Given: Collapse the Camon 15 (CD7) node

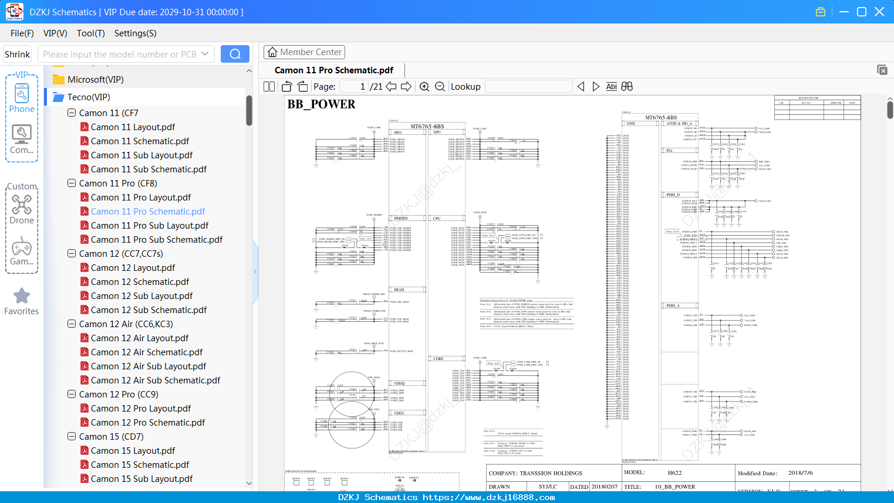Looking at the screenshot, I should 72,436.
